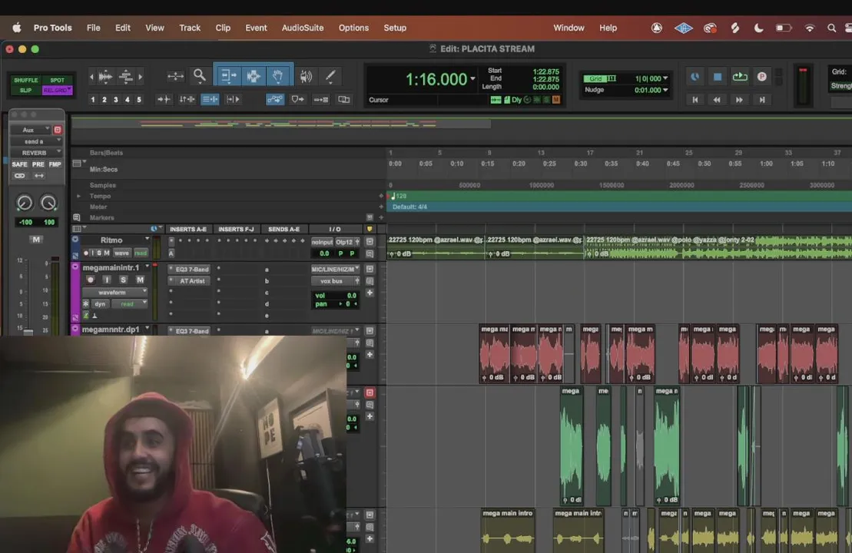Activate the Scrubber speaker tool

tap(306, 76)
